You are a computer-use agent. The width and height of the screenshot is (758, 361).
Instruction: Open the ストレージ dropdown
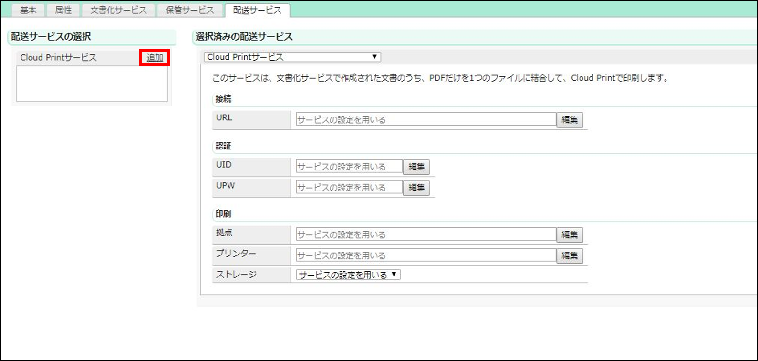(x=348, y=275)
